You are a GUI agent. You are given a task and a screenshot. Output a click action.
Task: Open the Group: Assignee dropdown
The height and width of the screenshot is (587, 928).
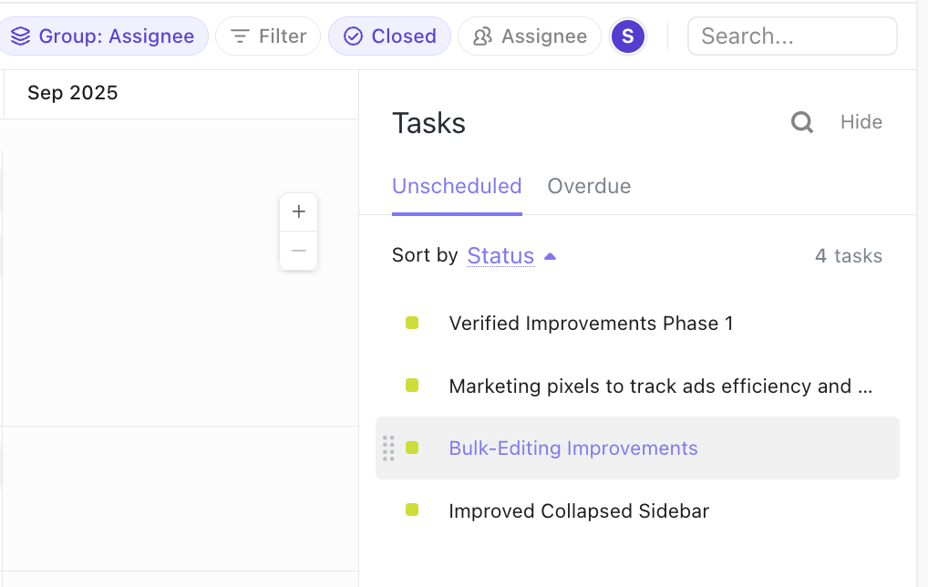coord(104,36)
